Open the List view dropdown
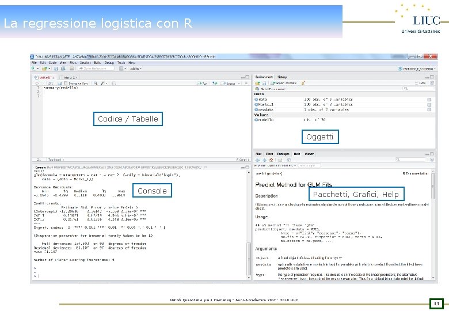This screenshot has width=449, height=311. [421, 83]
